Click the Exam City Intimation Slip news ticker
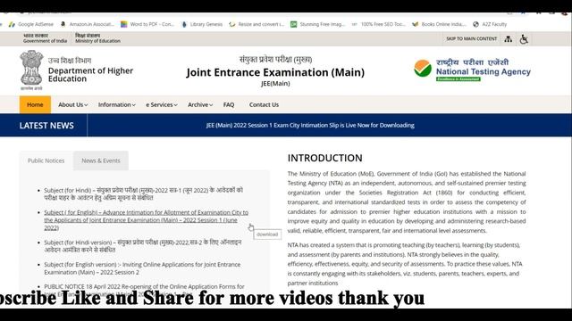Image resolution: width=572 pixels, height=321 pixels. (310, 125)
